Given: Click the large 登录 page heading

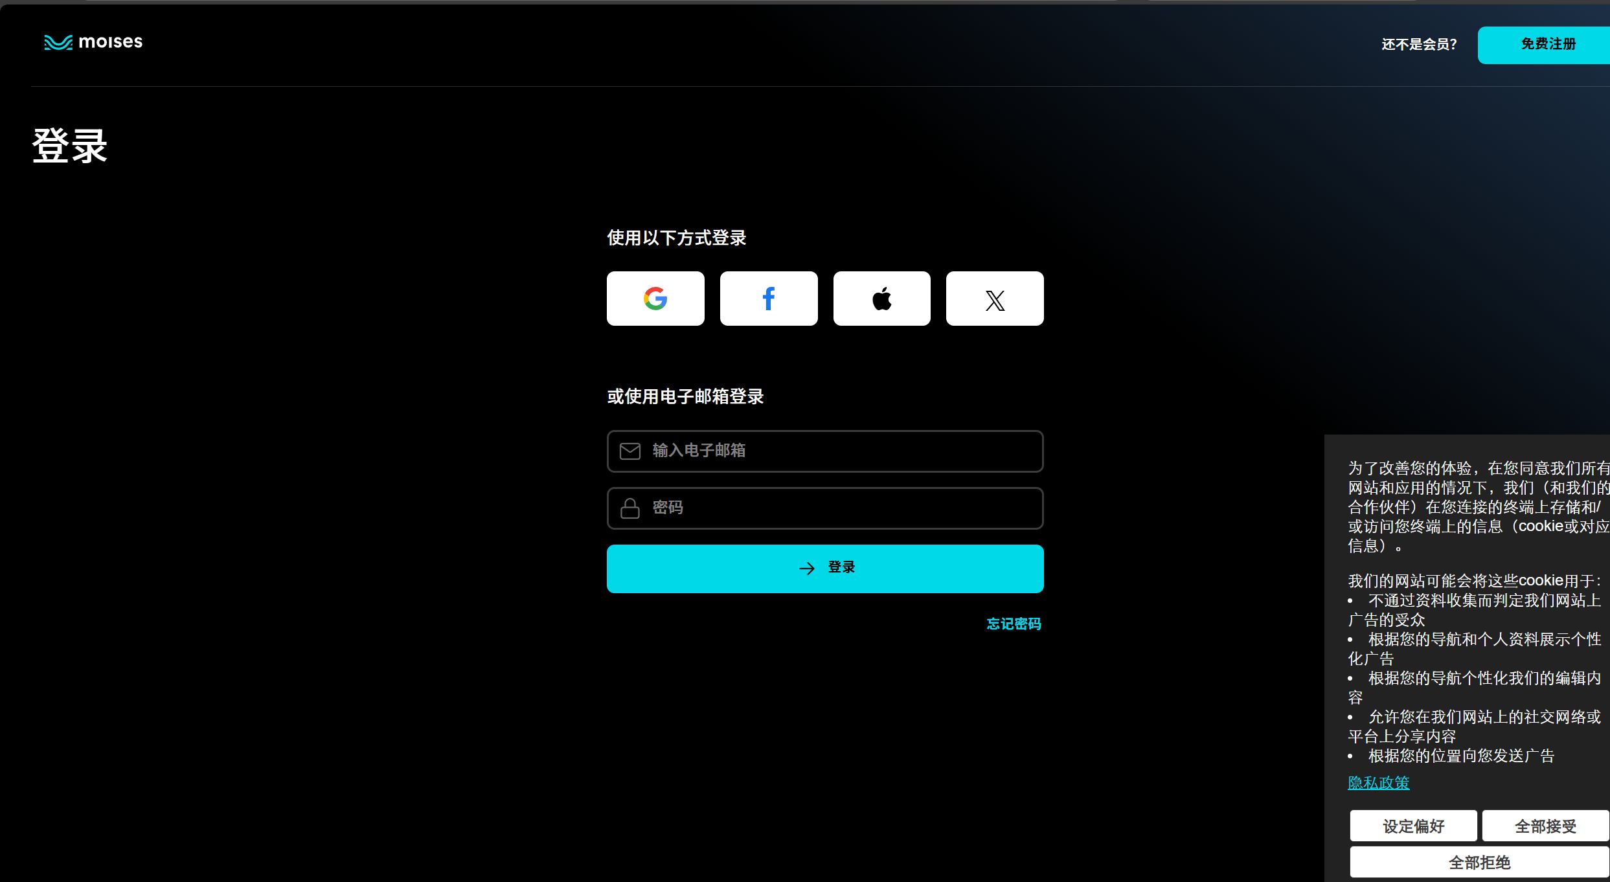Looking at the screenshot, I should point(70,146).
